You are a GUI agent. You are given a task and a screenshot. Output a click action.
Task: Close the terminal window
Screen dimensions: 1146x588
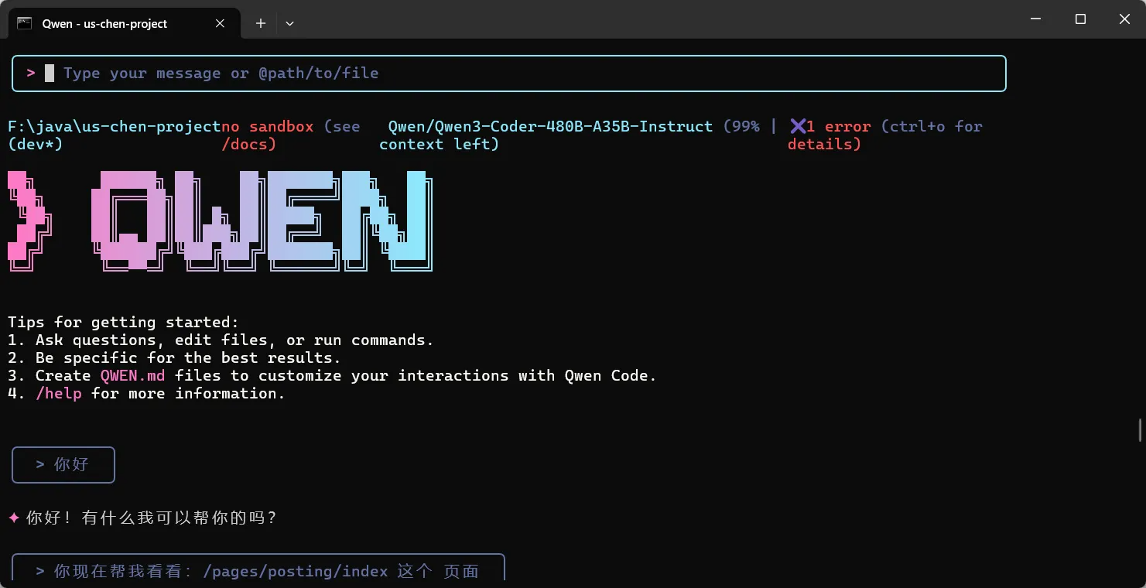1124,19
